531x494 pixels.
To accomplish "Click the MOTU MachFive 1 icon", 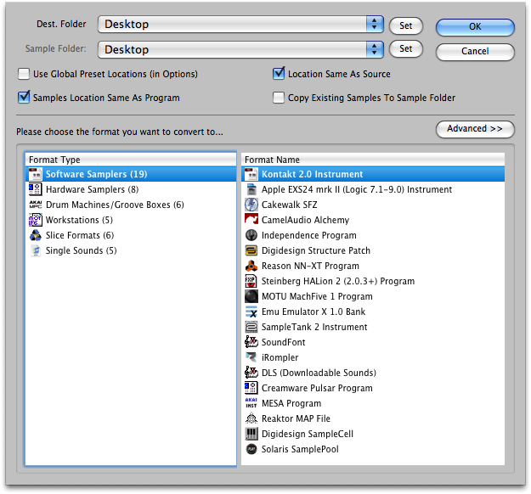I will (251, 296).
